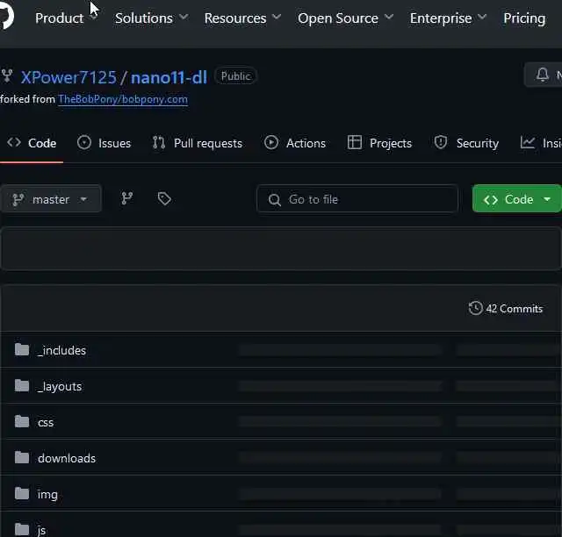Switch to the Issues tab
562x537 pixels.
104,143
